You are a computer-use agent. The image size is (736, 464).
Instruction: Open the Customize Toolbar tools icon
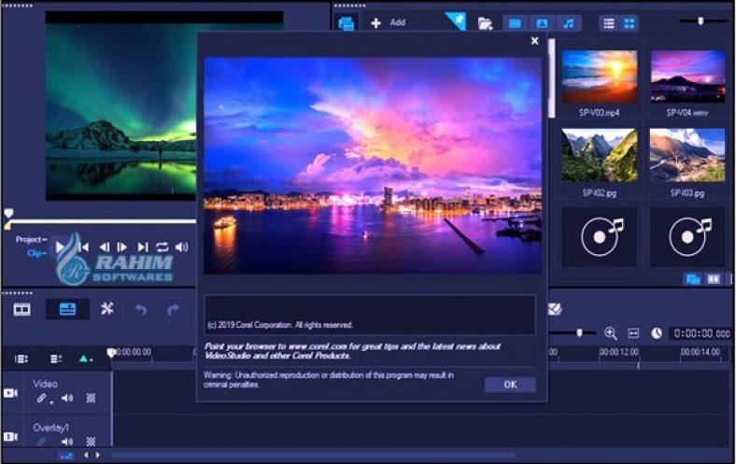106,309
